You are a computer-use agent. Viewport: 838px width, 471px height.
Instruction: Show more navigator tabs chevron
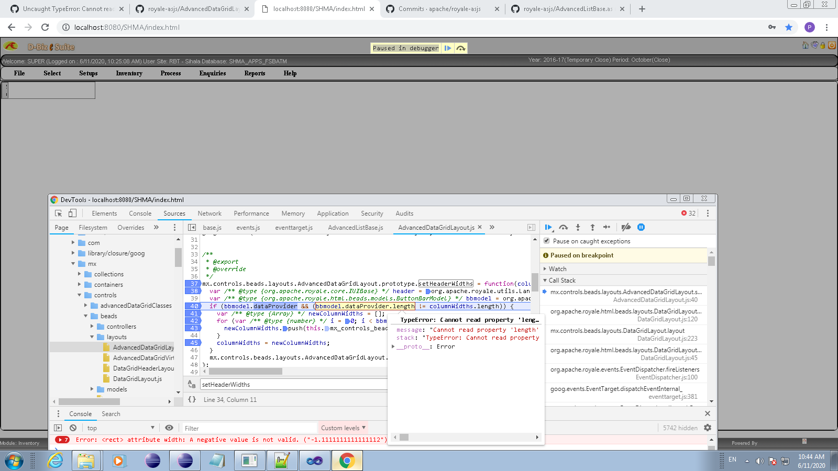coord(156,228)
